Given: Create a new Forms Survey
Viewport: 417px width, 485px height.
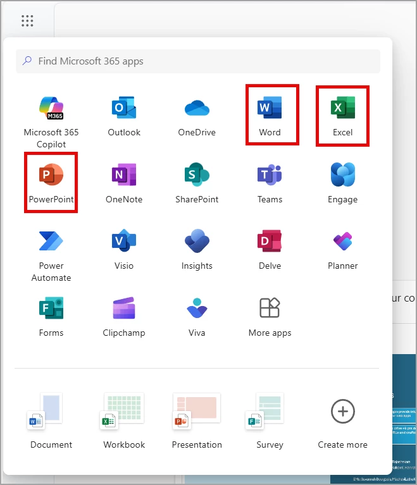Looking at the screenshot, I should point(270,421).
